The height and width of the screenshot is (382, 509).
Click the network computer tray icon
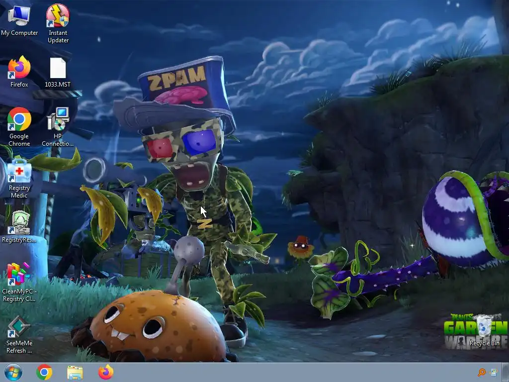tap(494, 372)
